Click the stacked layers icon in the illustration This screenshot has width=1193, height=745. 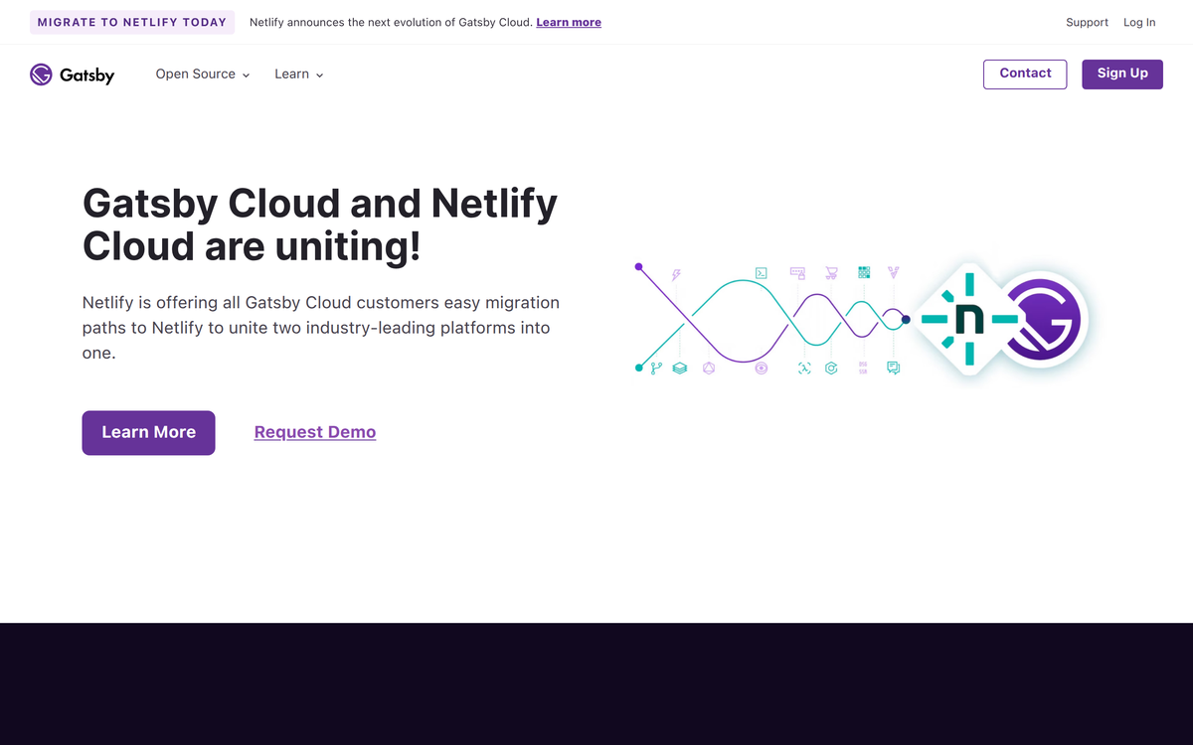coord(680,369)
